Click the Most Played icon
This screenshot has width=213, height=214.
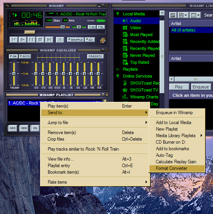pos(125,35)
